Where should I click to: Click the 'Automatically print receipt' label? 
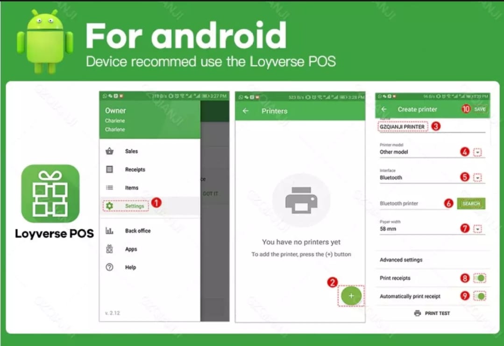coord(410,296)
